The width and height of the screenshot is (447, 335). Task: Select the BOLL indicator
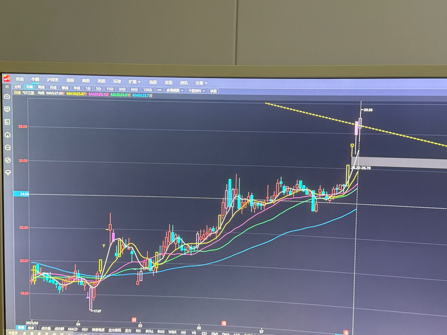[x=149, y=331]
